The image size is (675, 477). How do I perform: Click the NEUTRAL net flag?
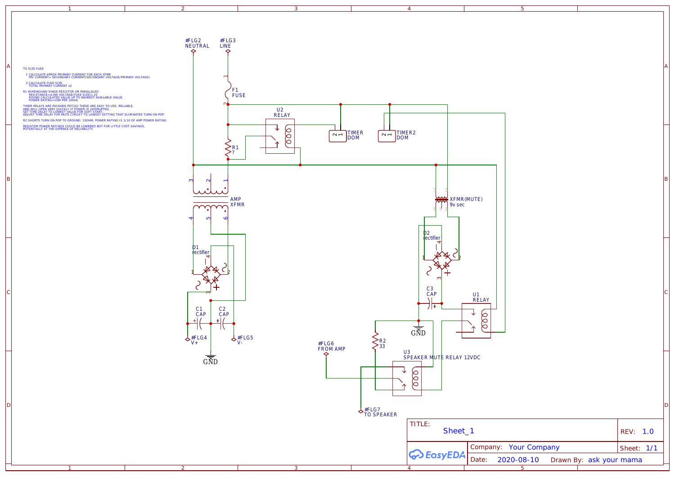point(193,51)
